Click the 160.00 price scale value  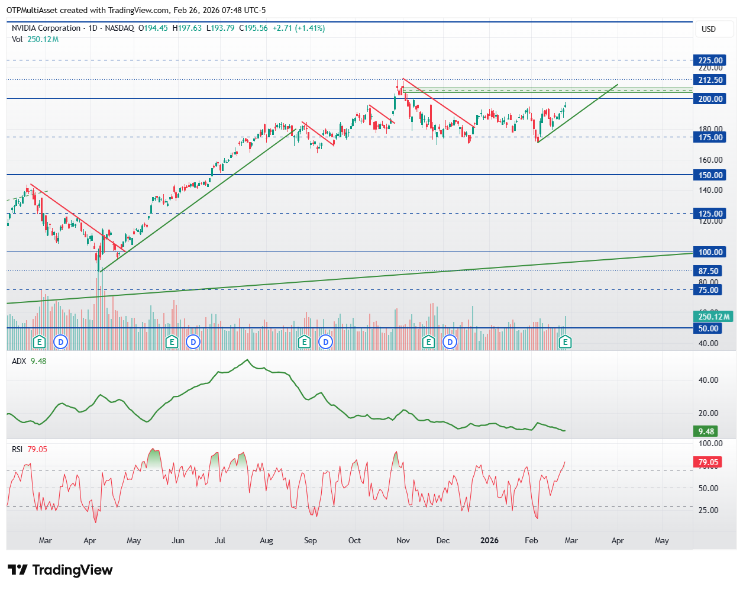point(710,160)
